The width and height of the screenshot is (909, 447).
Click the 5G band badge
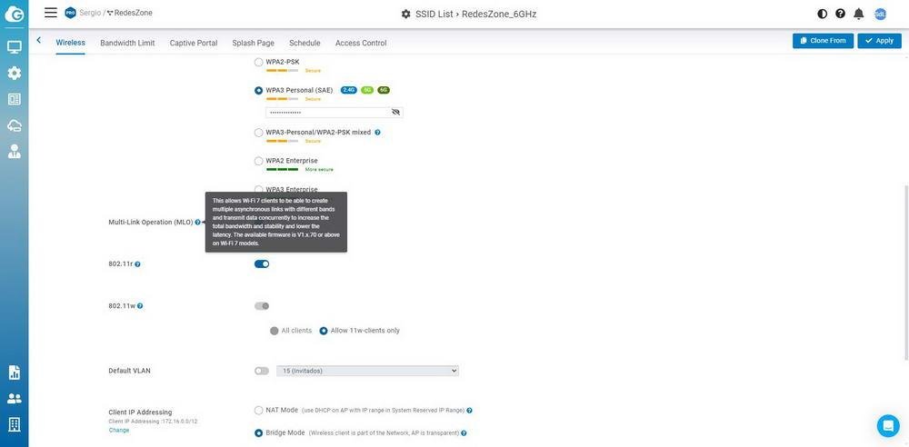367,90
